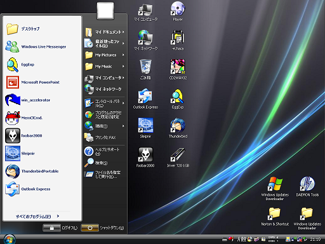Screen dimensions: 325x244
Task: Click the シャットダウン(U) power button
Action: pyautogui.click(x=90, y=228)
